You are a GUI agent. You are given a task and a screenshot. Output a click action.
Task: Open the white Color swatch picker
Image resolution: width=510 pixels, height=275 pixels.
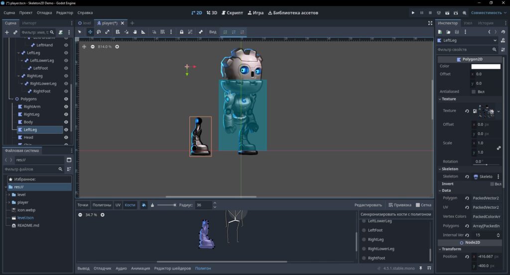486,66
